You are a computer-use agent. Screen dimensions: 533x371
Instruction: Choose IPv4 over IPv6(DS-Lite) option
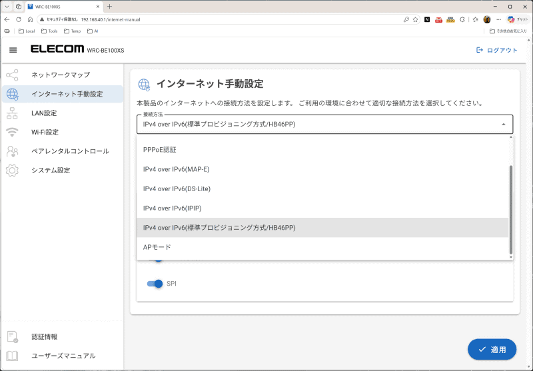coord(322,188)
